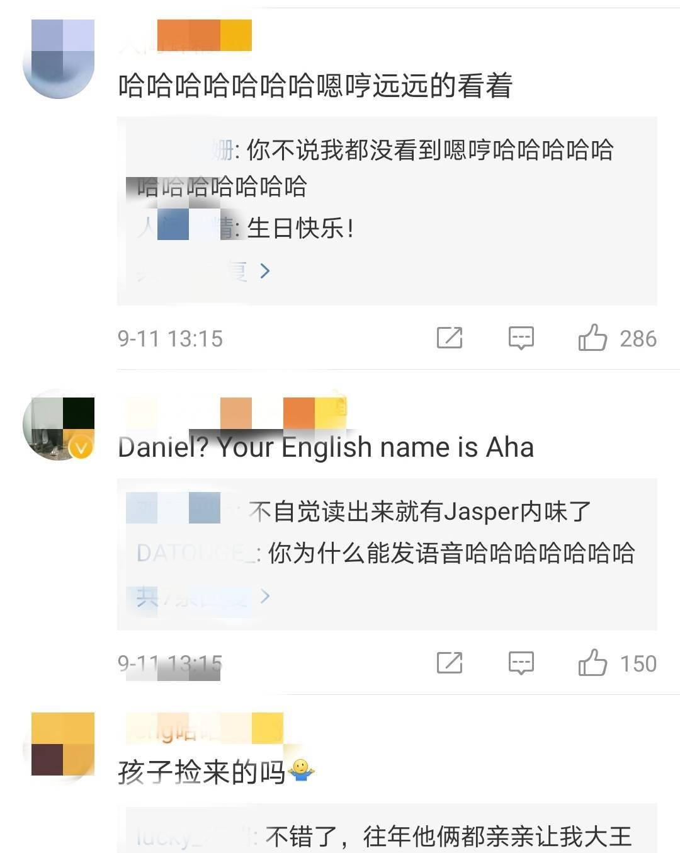Image resolution: width=680 pixels, height=853 pixels.
Task: Open the reply mentioning Jasper内味
Action: pyautogui.click(x=359, y=512)
